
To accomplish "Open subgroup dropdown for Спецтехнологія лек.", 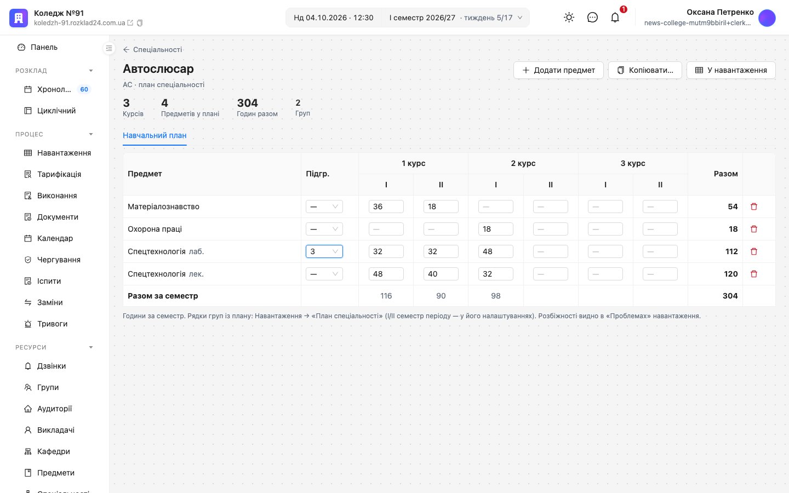I will tap(324, 274).
